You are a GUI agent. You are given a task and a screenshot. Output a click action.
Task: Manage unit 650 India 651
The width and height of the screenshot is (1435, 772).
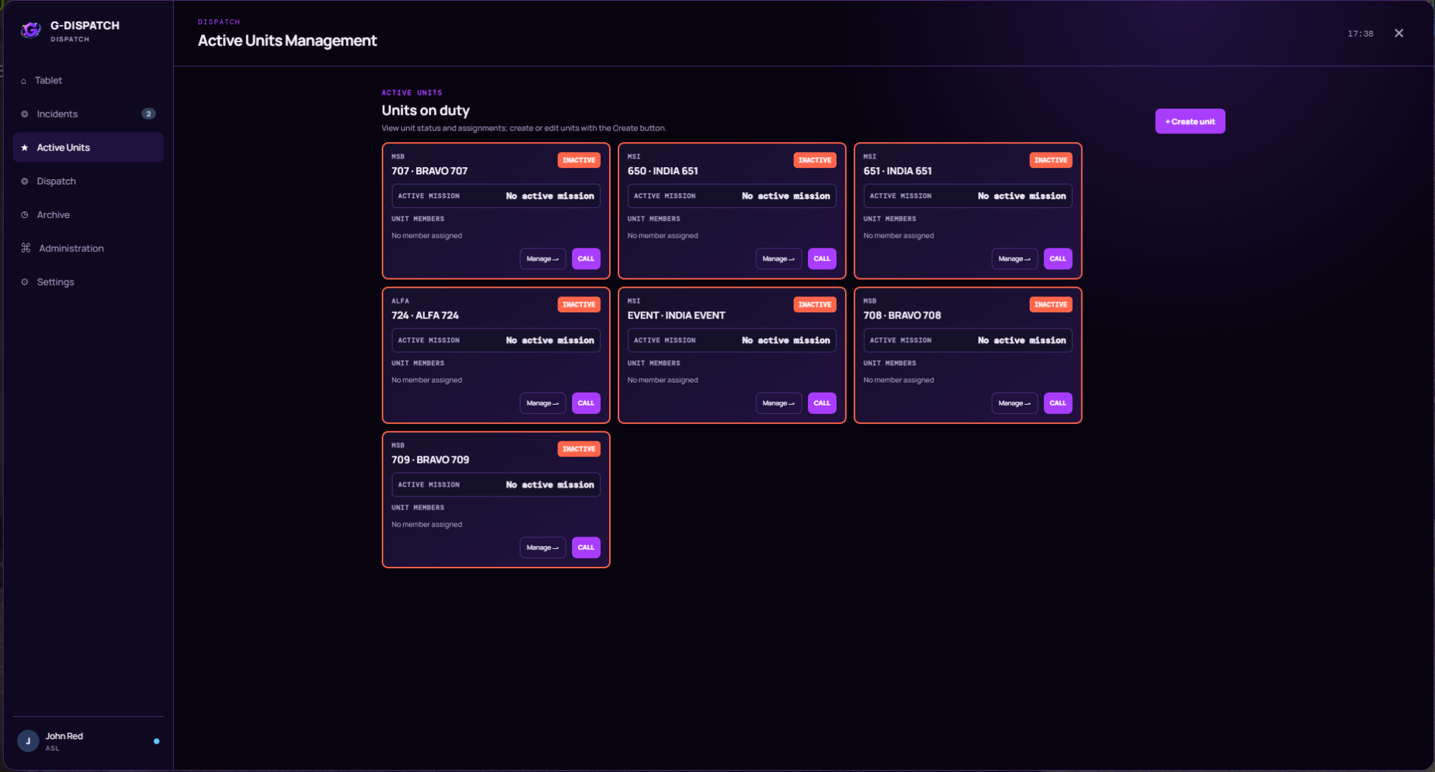(778, 259)
